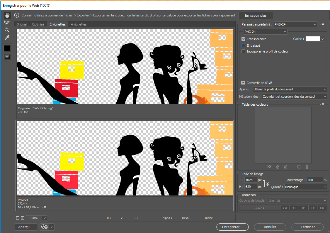Click the zoom out minus icon
Viewport: 330px width, 233px height.
coord(18,218)
